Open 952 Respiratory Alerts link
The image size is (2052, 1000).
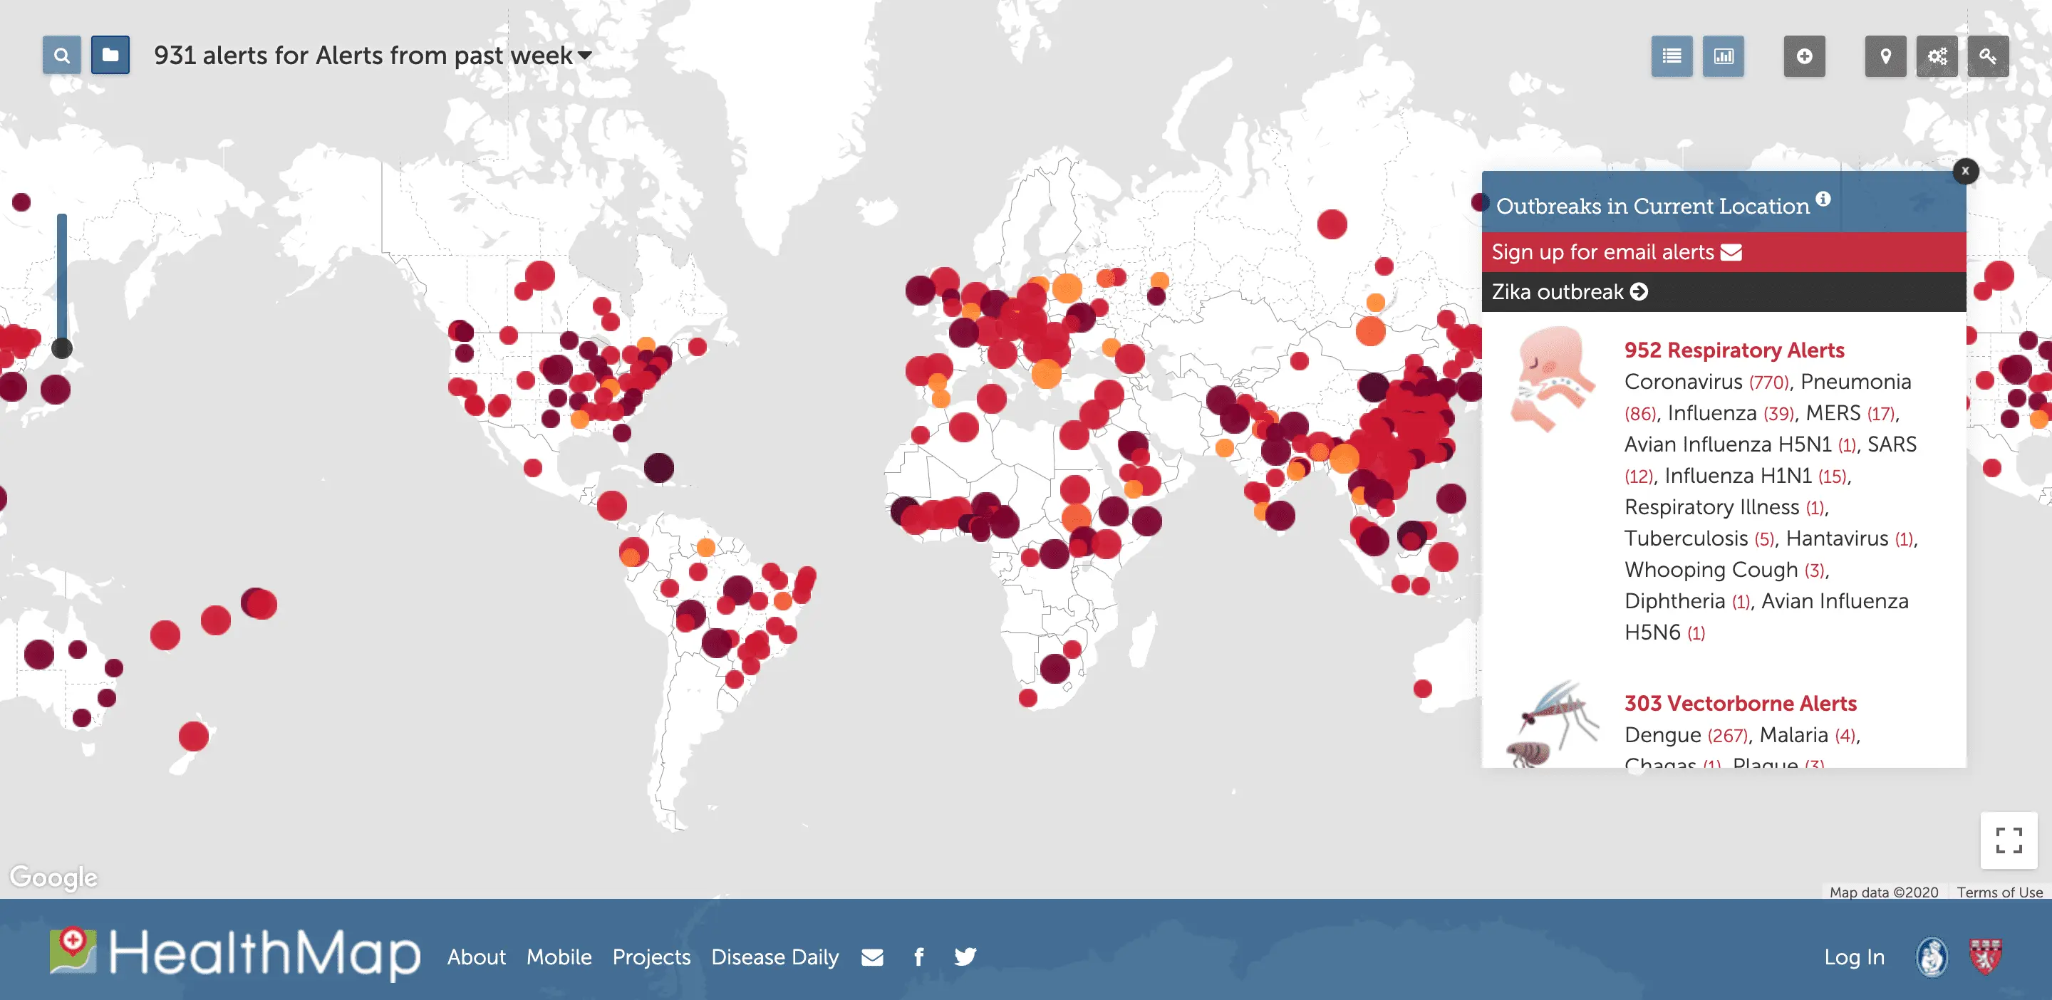pos(1734,350)
